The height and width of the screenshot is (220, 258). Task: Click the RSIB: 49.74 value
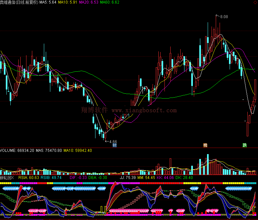tap(51, 178)
